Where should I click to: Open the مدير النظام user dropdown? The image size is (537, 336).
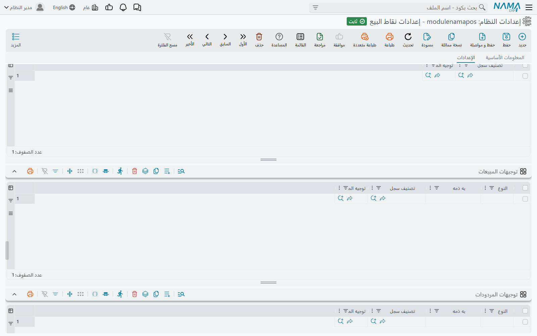tap(24, 7)
